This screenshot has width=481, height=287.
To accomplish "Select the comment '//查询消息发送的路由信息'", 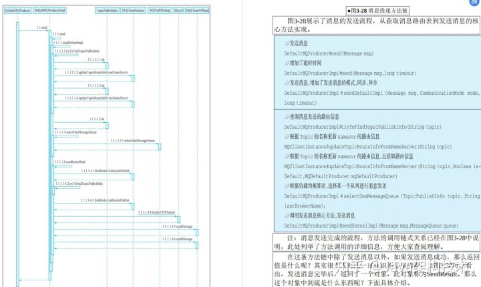I will [312, 117].
